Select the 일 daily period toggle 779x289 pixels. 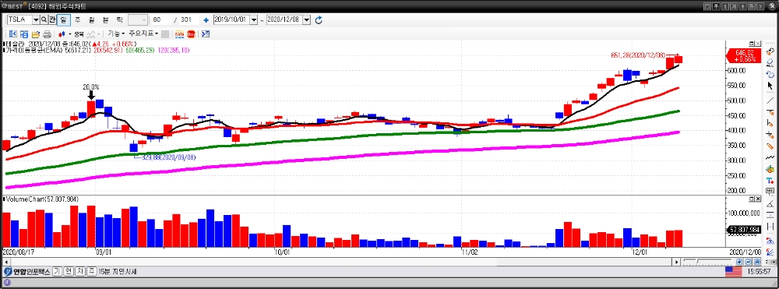63,19
